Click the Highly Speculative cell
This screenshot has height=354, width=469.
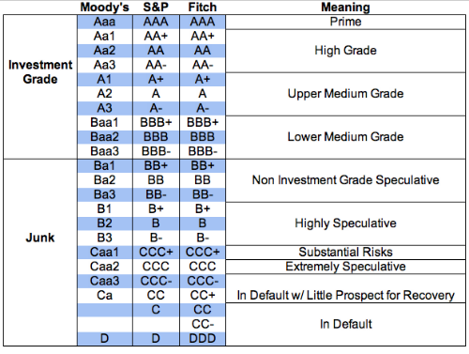[345, 223]
